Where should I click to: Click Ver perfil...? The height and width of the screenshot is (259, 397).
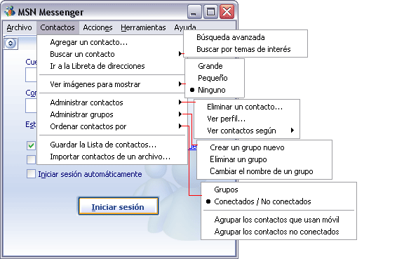(247, 119)
